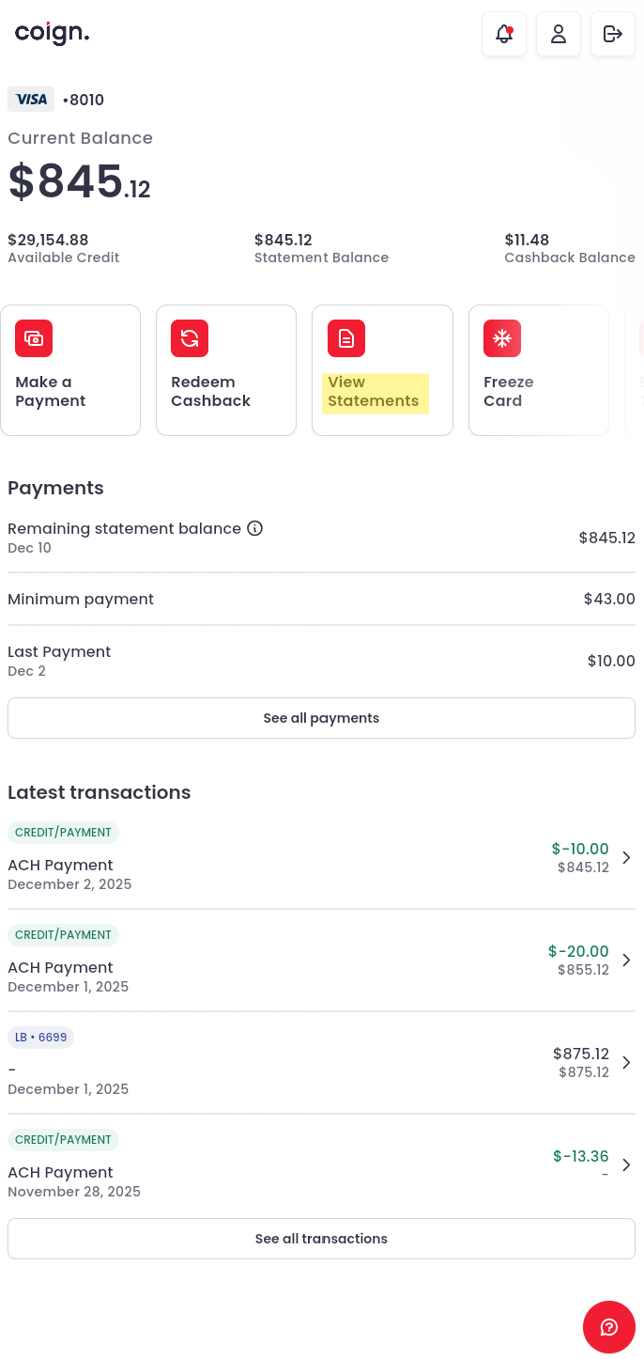Screen dimensions: 644x1359
Task: Open the notifications bell icon
Action: click(504, 34)
